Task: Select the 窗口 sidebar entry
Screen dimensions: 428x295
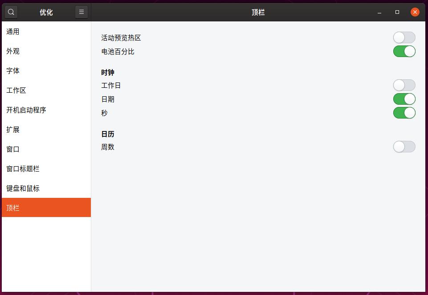Action: (x=46, y=149)
